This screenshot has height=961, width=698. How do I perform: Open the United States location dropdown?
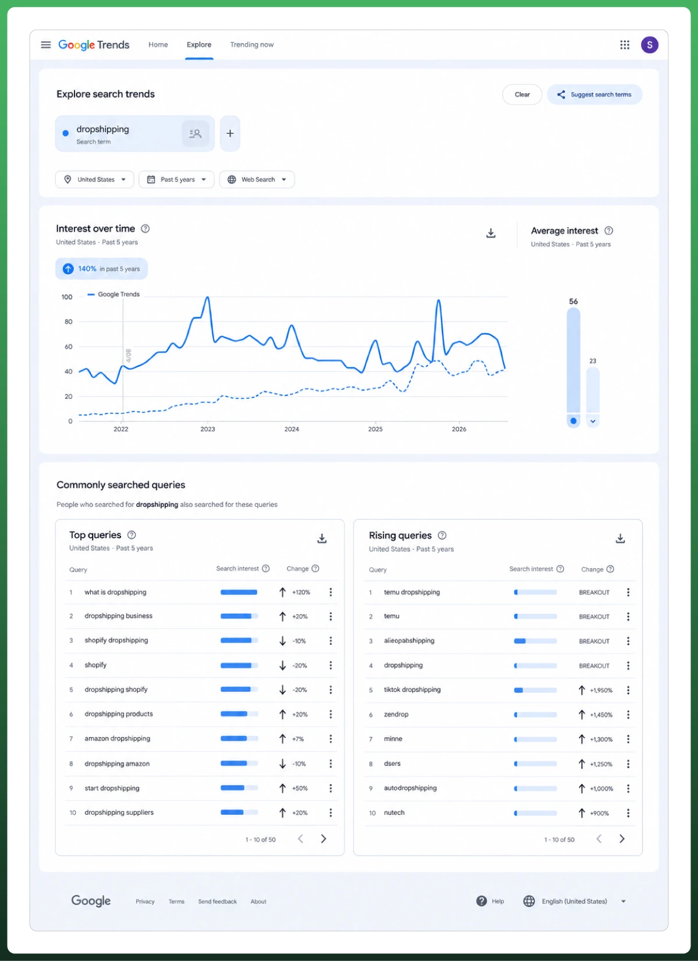(x=95, y=179)
